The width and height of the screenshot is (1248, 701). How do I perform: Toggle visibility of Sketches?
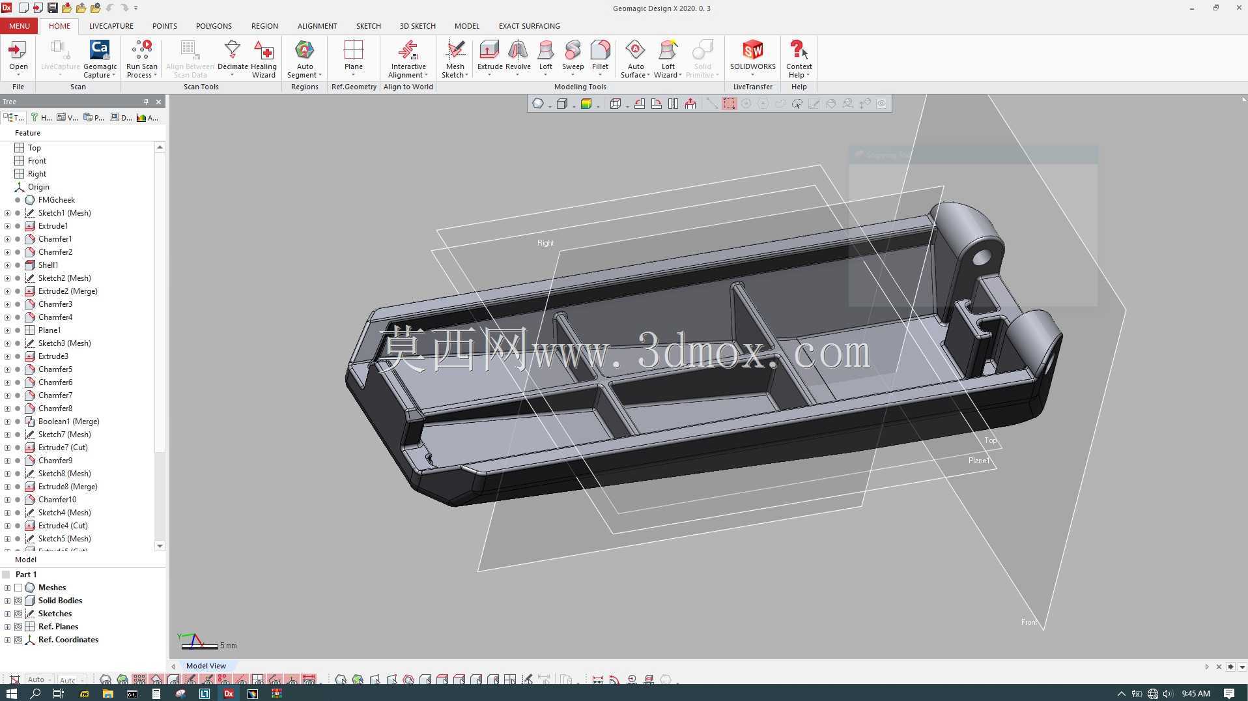tap(18, 614)
